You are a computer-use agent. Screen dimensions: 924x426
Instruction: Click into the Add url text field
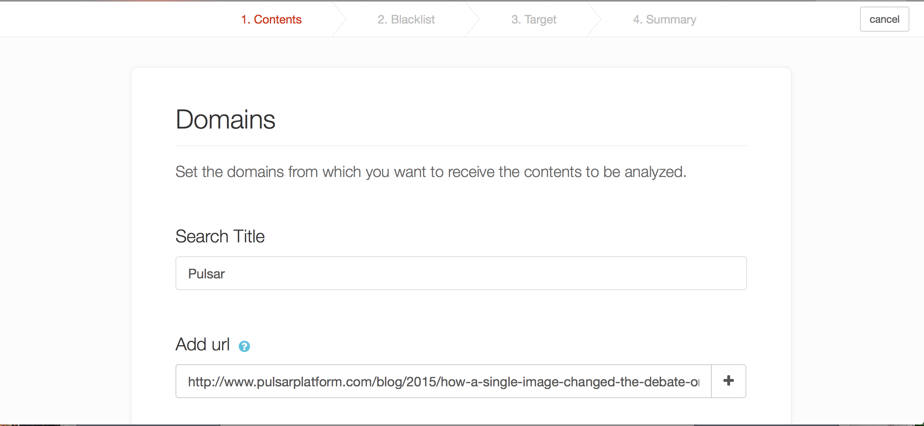point(443,381)
